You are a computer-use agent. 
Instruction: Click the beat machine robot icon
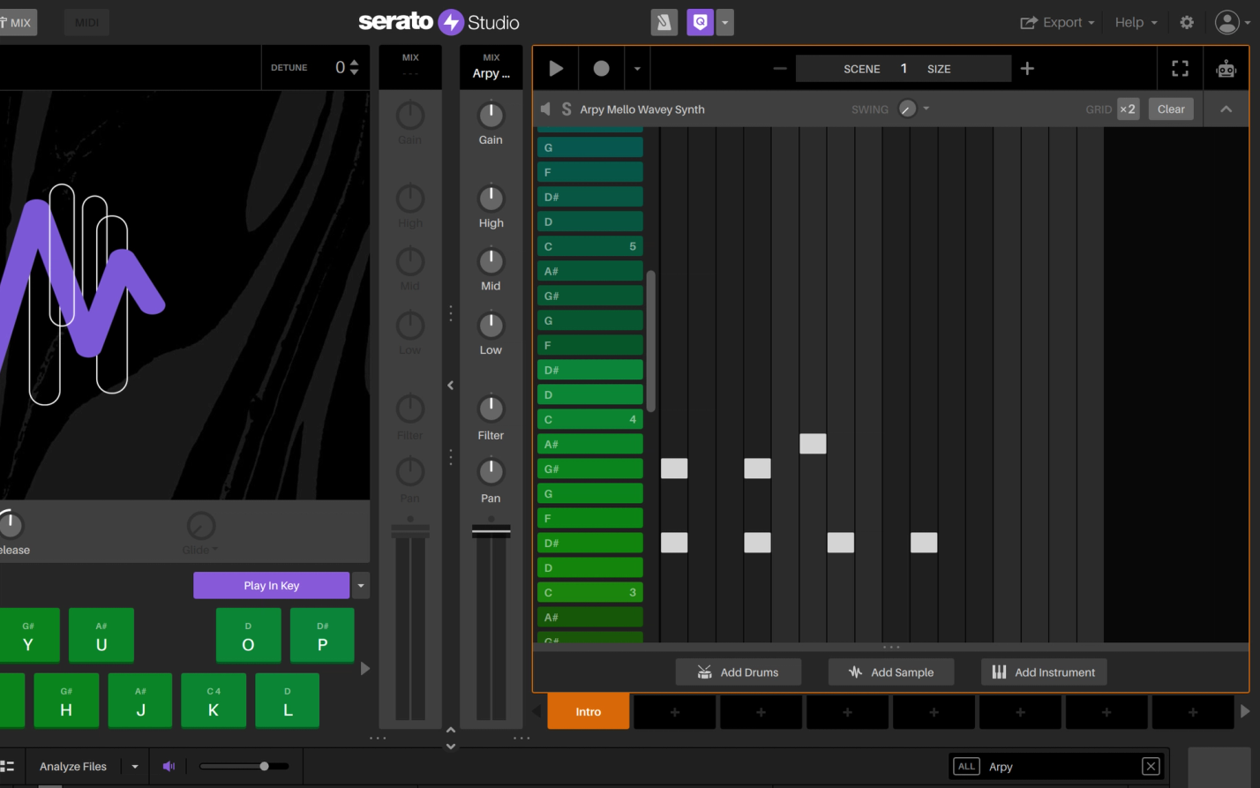pos(1226,68)
